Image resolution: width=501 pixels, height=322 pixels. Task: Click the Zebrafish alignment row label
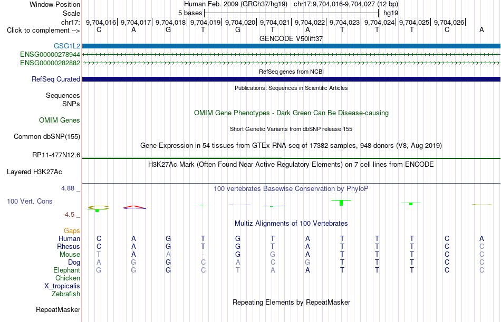click(x=66, y=294)
